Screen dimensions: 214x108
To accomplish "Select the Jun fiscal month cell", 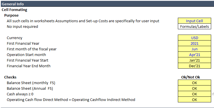I will (195, 49).
